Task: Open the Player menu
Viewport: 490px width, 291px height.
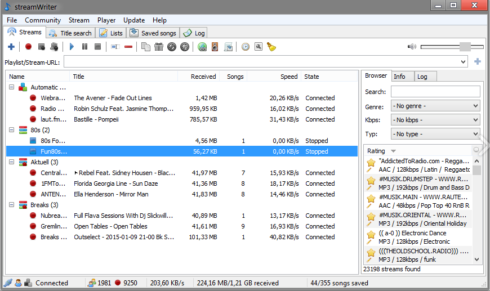Action: (x=106, y=20)
